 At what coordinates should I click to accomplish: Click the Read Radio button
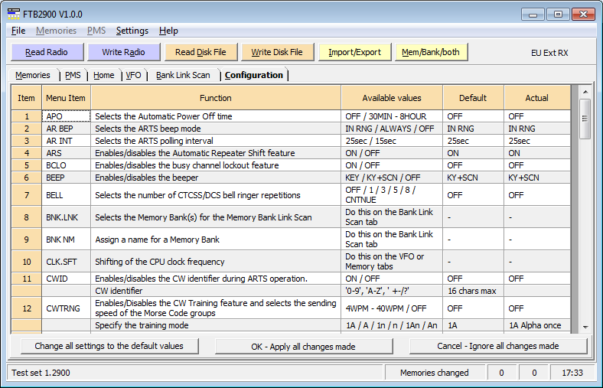[46, 52]
